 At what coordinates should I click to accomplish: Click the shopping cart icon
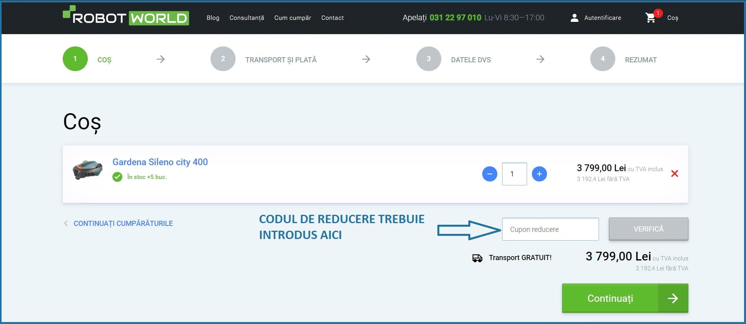650,18
